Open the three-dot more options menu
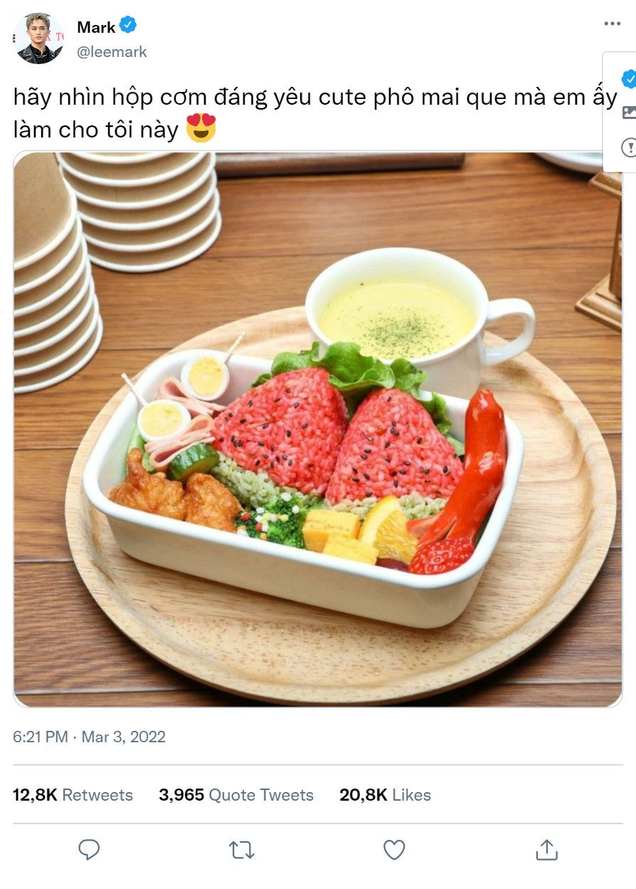The width and height of the screenshot is (636, 889). 612,24
